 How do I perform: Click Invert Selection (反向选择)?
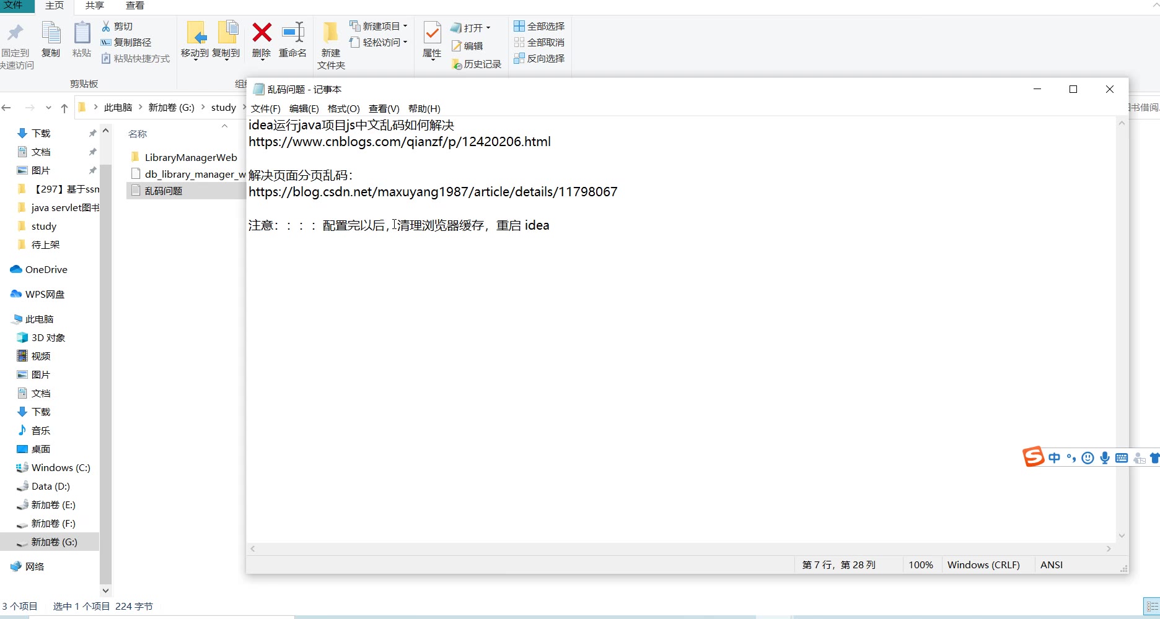point(539,58)
